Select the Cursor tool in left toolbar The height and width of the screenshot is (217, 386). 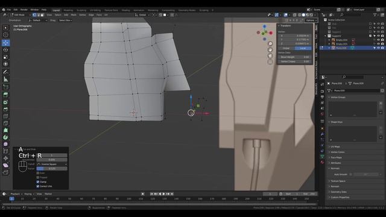[x=5, y=35]
